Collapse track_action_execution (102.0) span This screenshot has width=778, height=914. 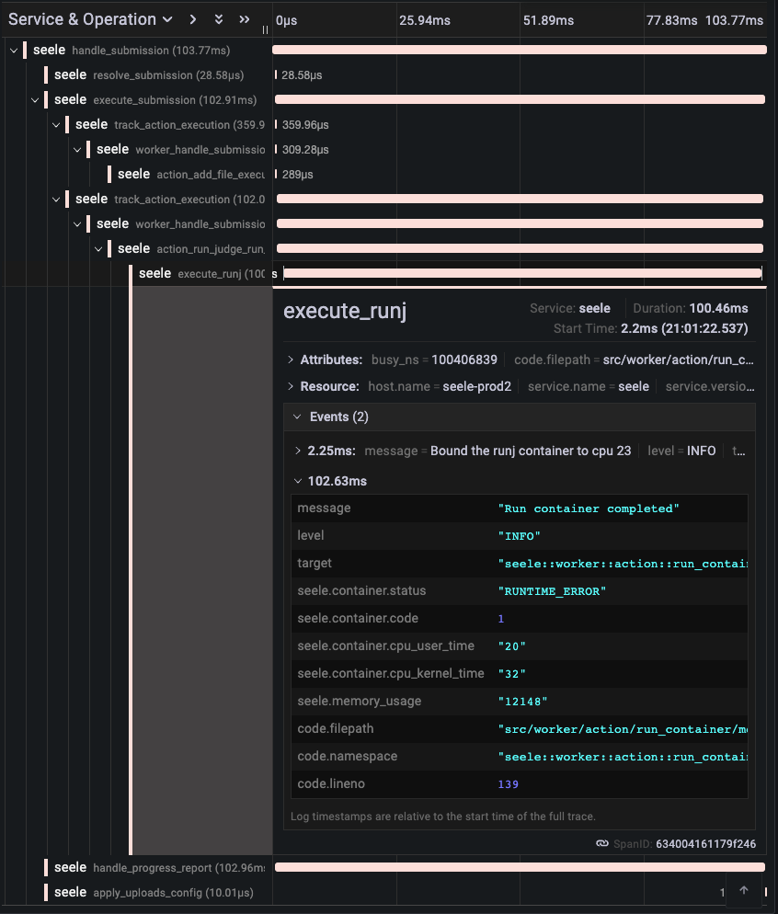(x=56, y=200)
